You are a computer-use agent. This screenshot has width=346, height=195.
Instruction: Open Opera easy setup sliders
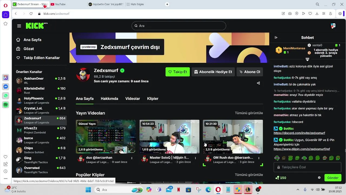(x=324, y=14)
